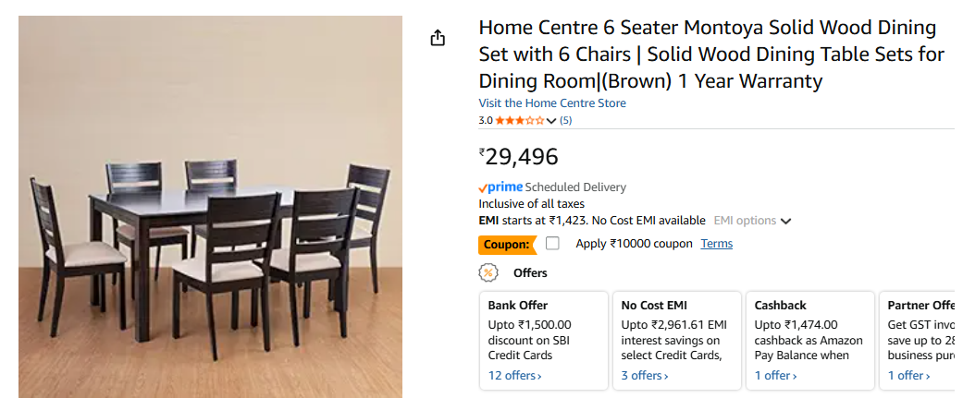Visit the Home Centre Store link

click(552, 103)
